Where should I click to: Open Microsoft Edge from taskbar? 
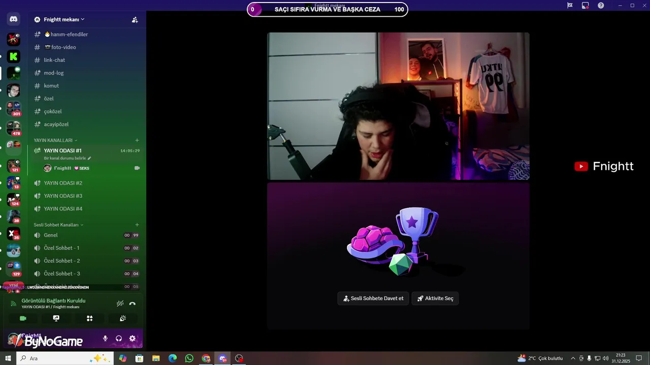click(x=173, y=358)
